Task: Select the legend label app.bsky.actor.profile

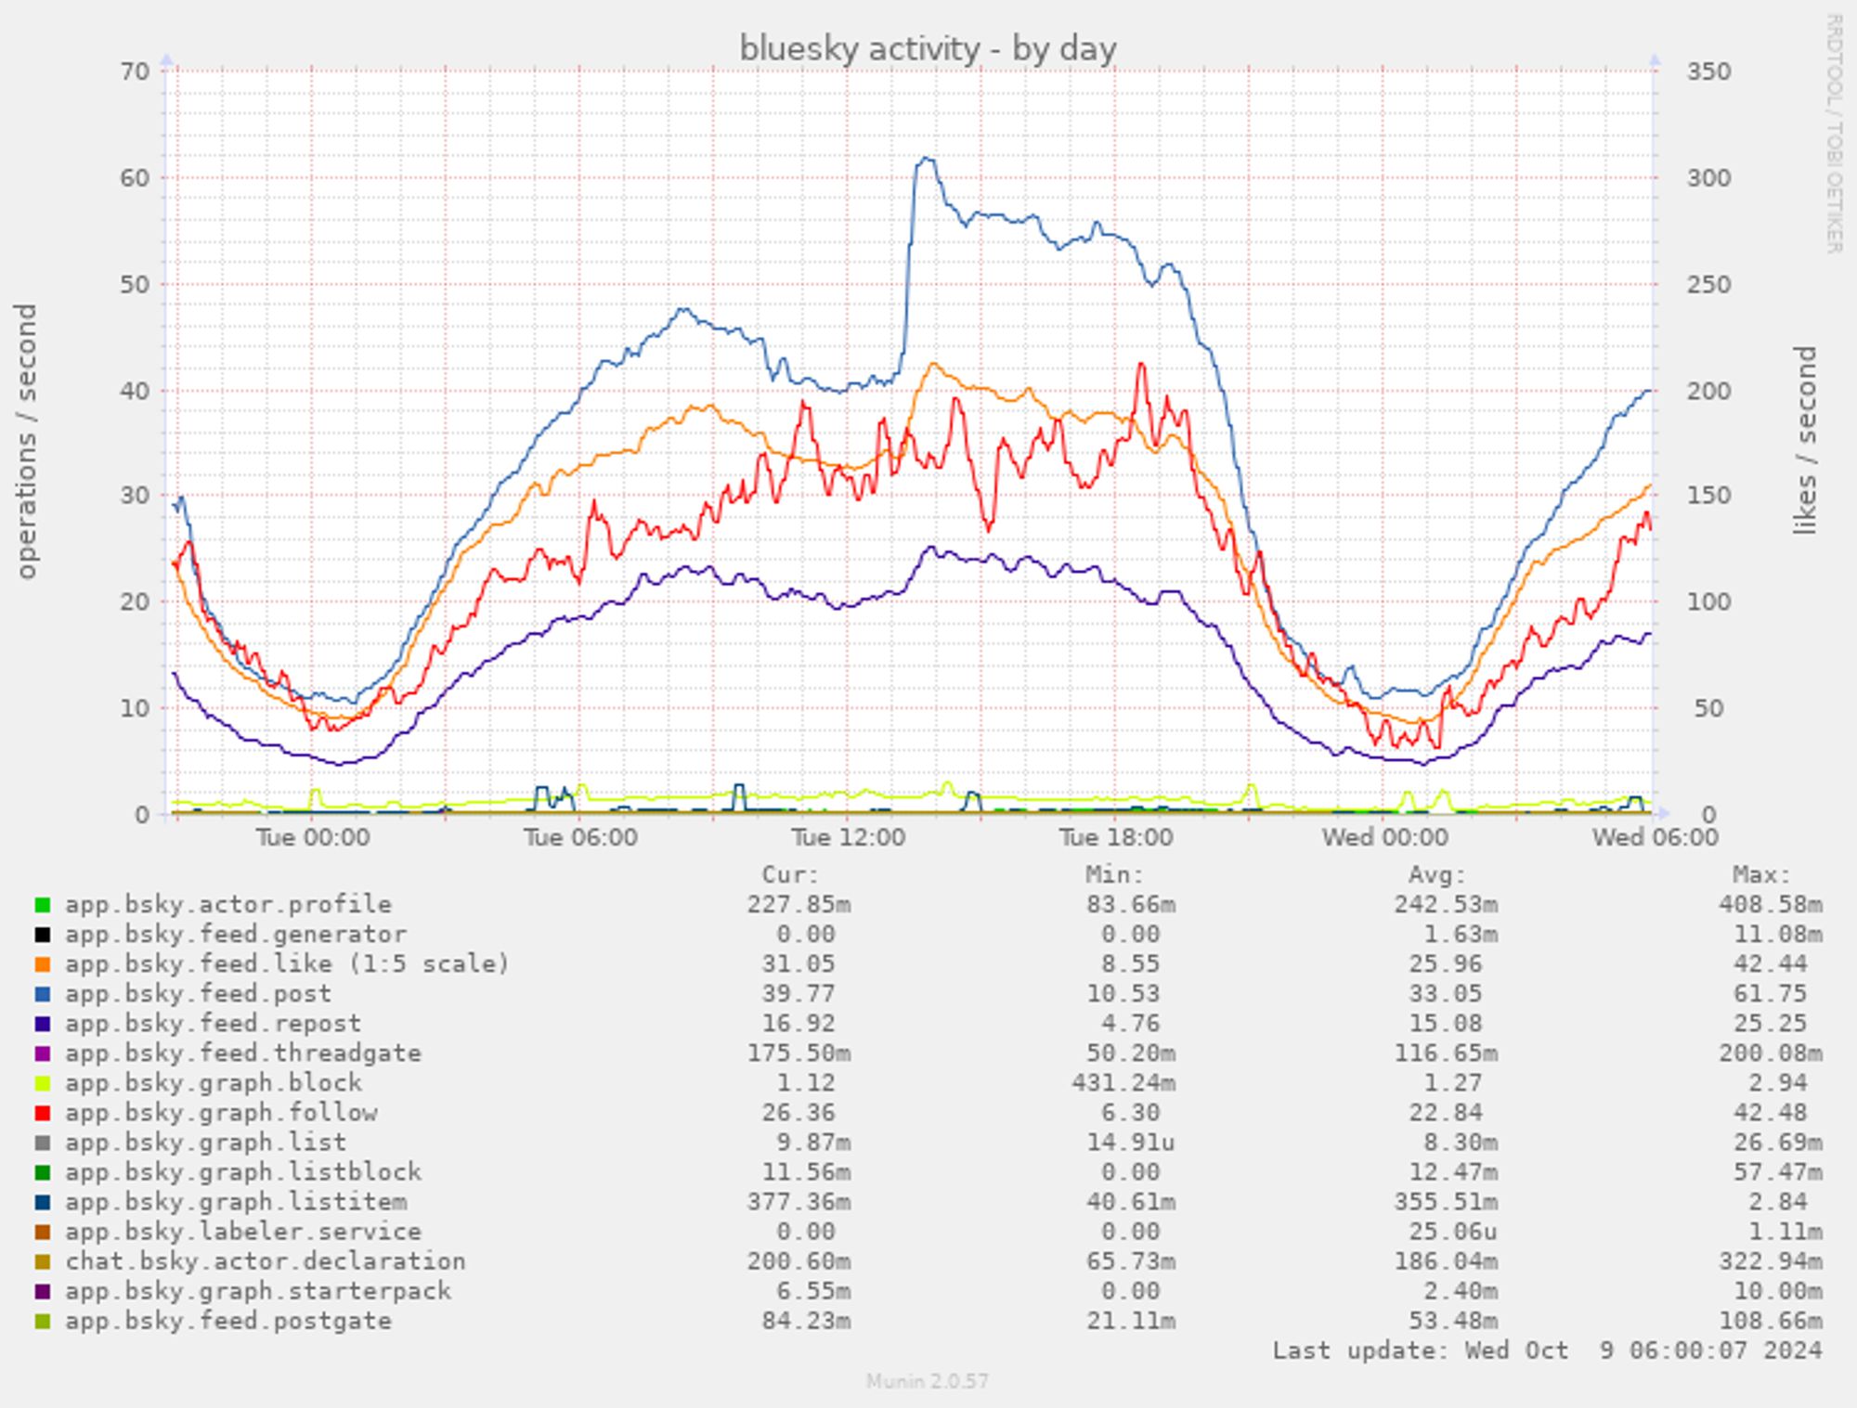Action: (228, 904)
